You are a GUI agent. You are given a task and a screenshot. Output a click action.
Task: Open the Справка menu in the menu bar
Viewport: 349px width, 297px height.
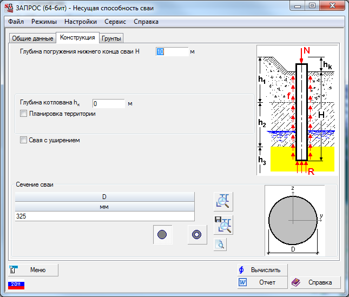tap(146, 22)
